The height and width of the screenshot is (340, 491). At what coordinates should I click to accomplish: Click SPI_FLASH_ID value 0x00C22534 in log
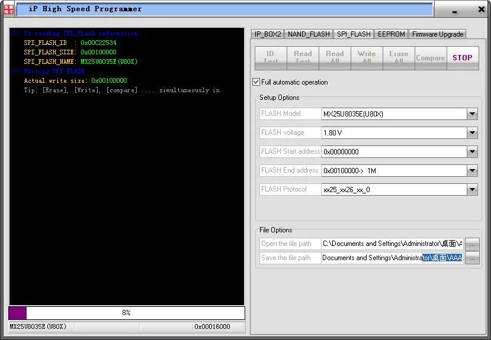(98, 43)
